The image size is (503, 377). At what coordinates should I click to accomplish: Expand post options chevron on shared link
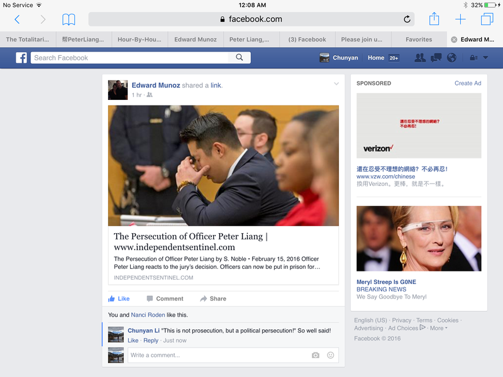336,84
